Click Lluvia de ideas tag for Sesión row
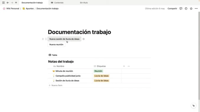The image size is (200, 112). (x=101, y=81)
